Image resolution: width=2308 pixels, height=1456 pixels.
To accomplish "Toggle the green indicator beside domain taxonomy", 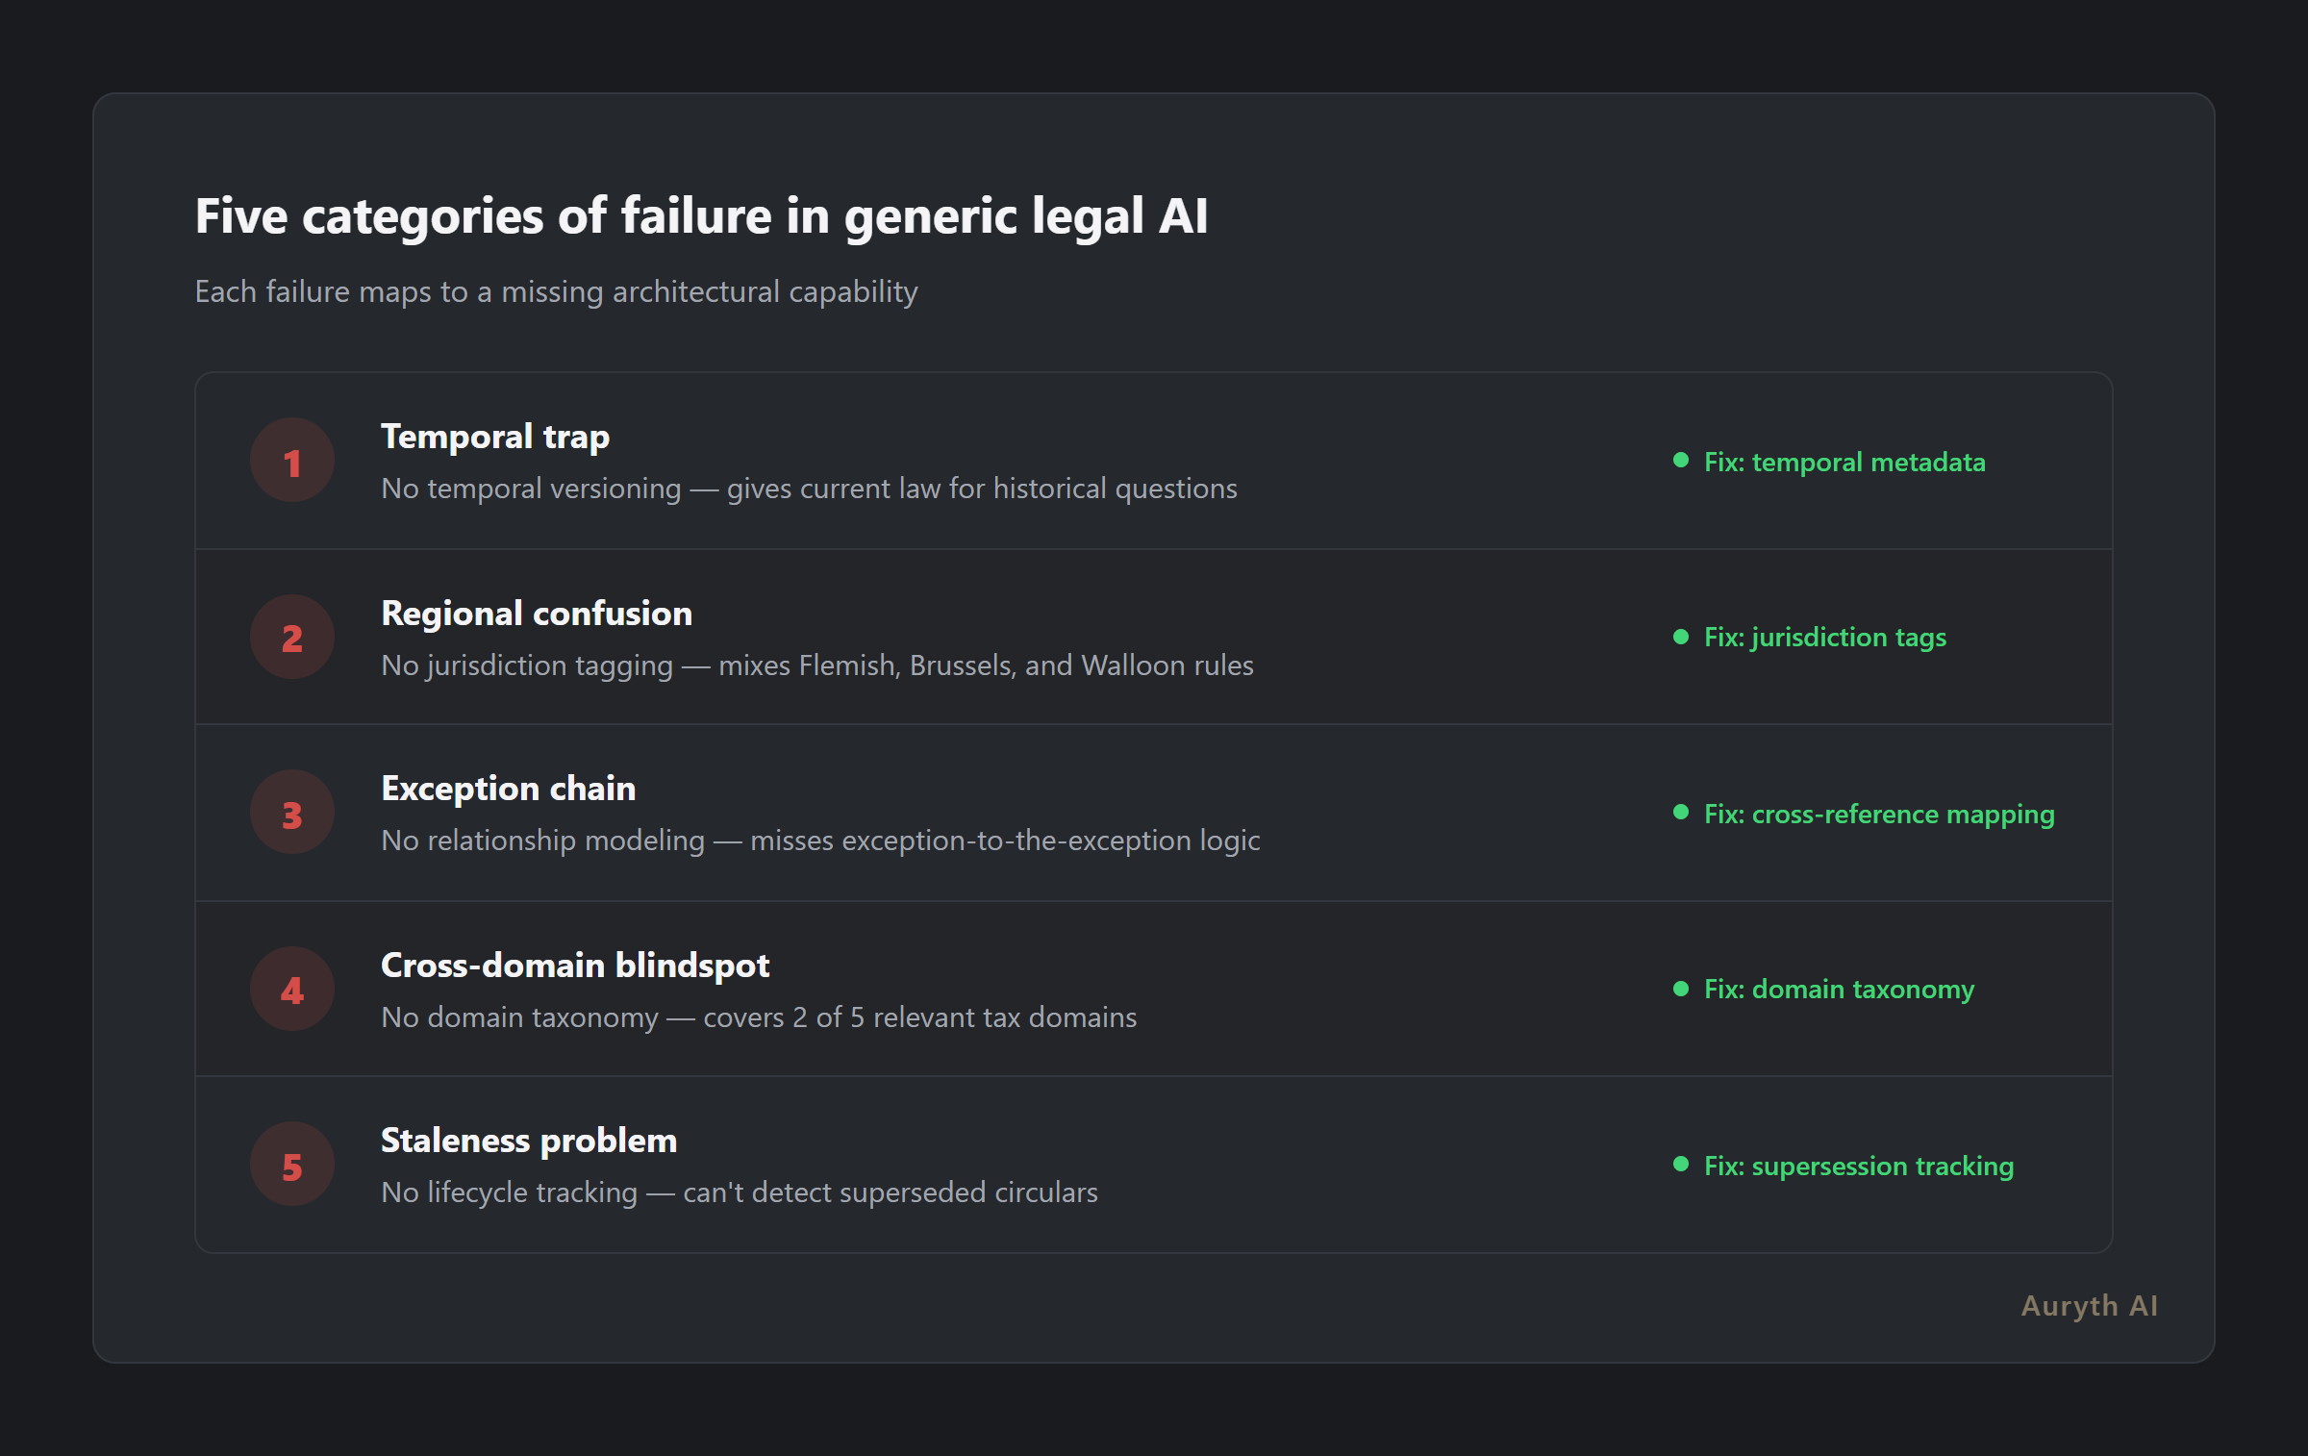I will 1680,989.
